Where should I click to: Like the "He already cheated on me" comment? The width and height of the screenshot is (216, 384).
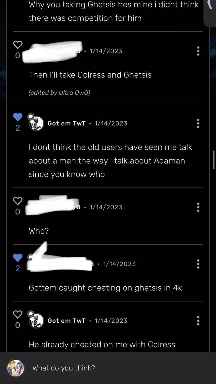[18, 314]
